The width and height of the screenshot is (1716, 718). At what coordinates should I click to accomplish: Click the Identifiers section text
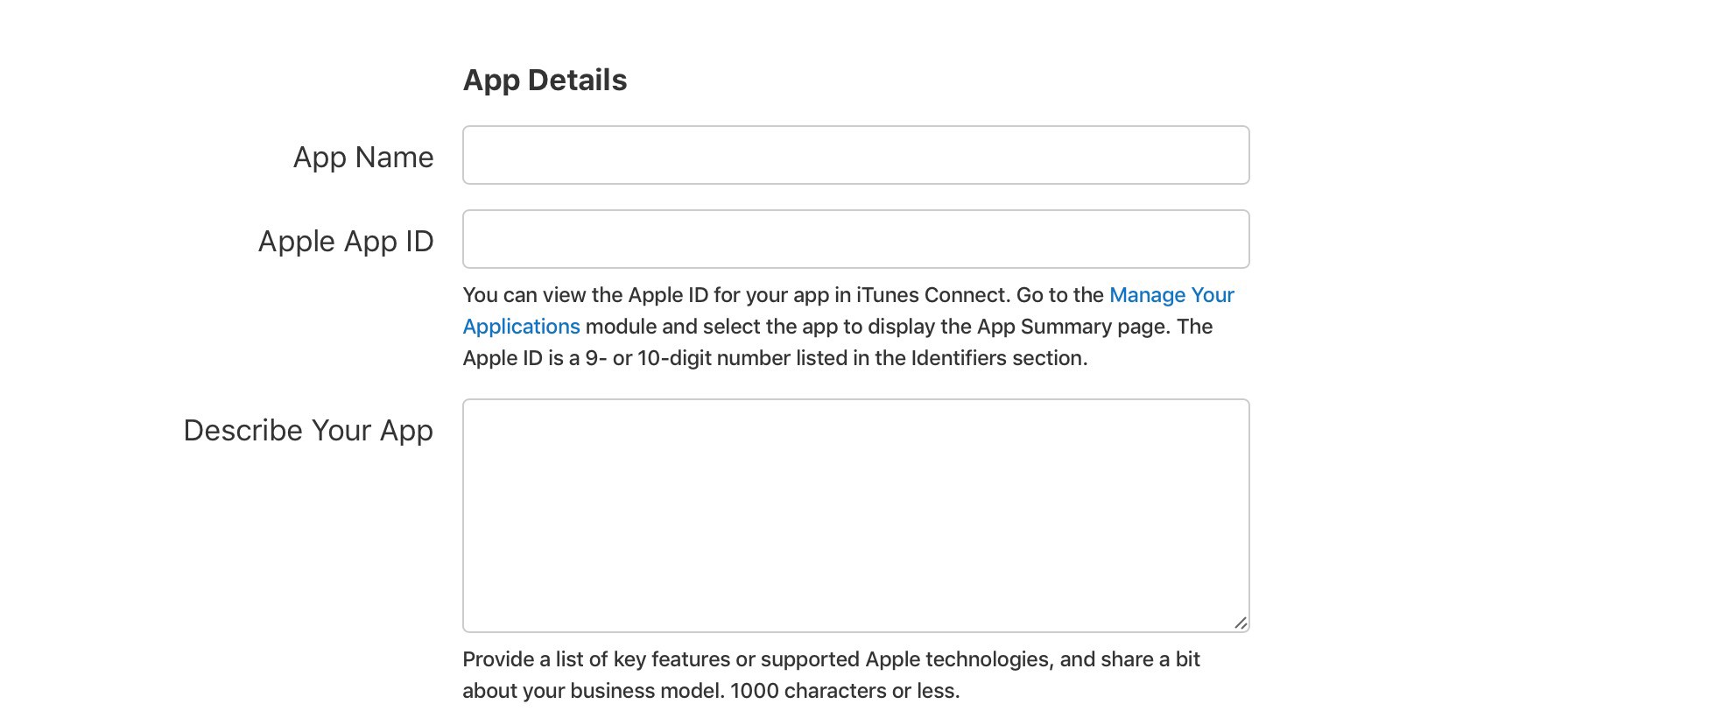(998, 358)
